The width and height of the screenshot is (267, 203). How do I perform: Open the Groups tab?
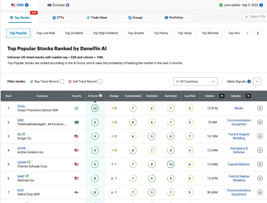pos(135,18)
